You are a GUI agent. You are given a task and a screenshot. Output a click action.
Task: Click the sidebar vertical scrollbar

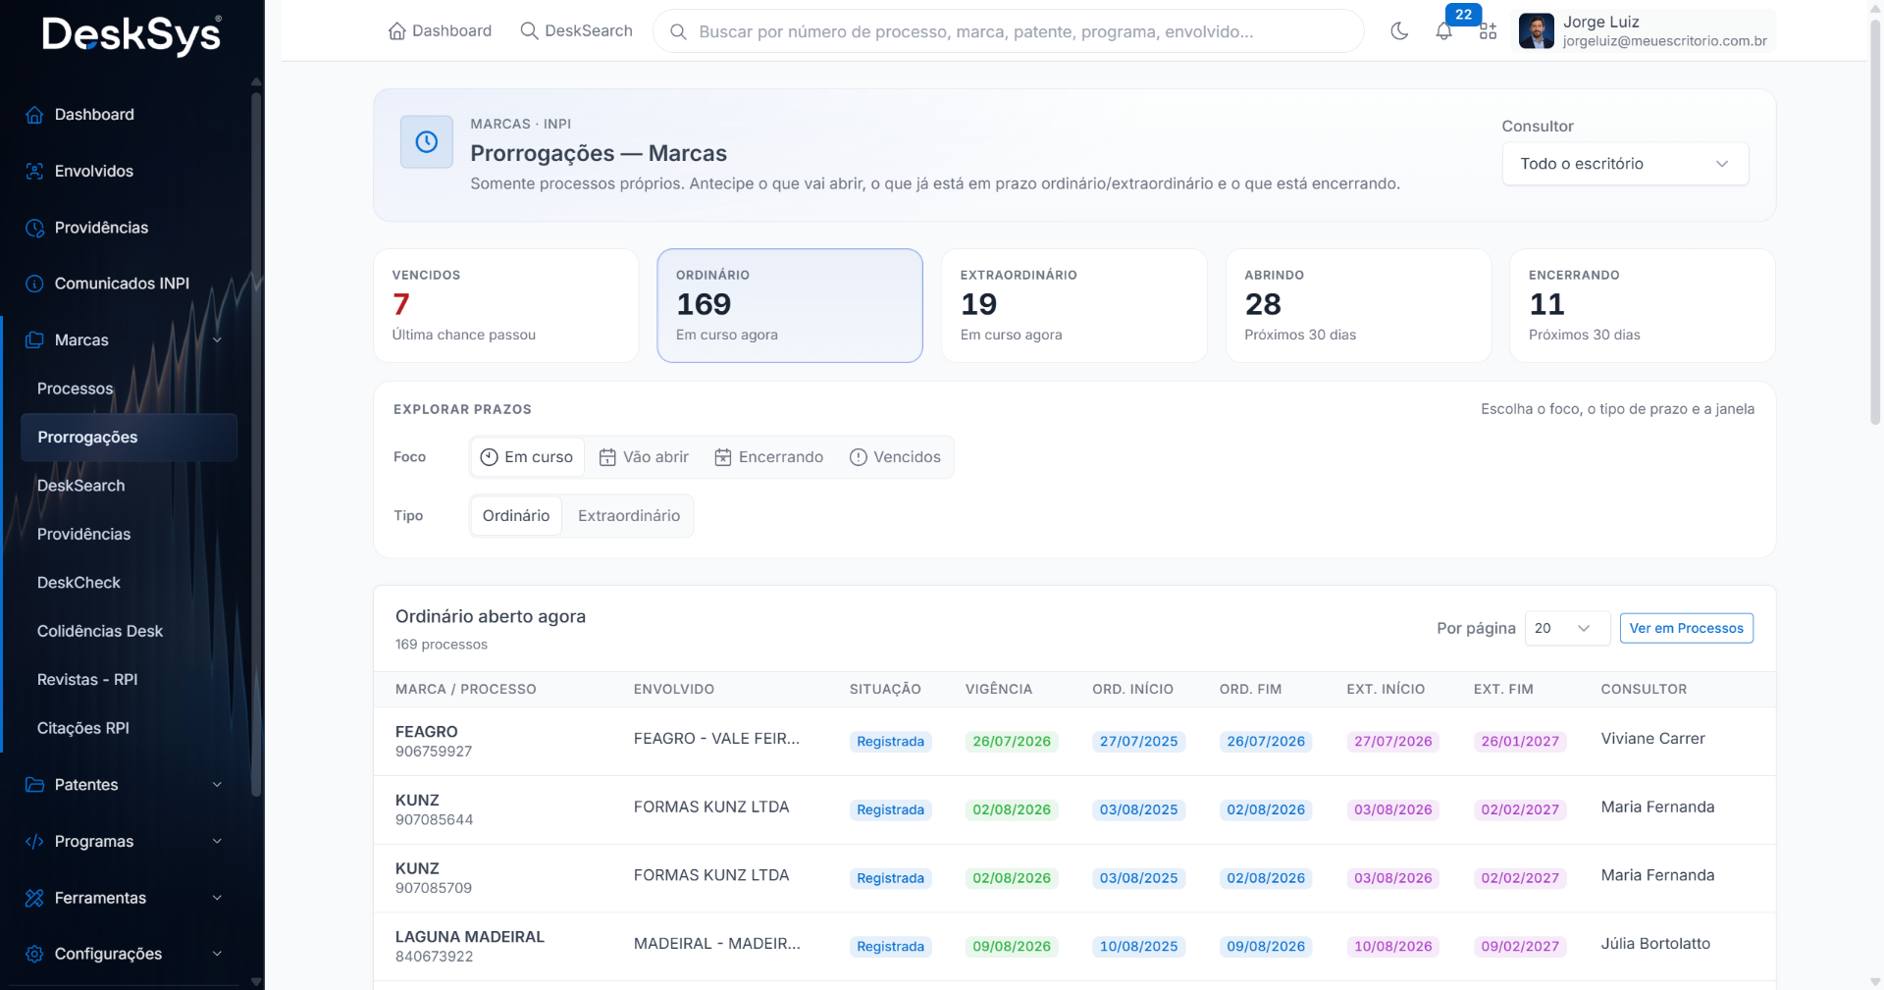(x=256, y=442)
